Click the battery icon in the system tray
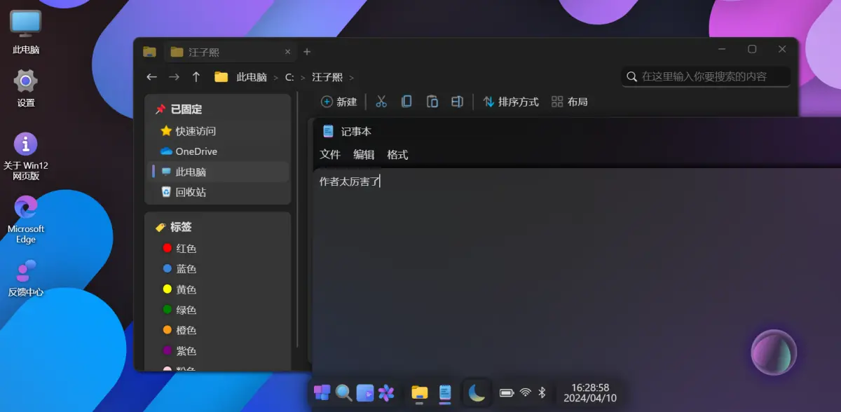 507,393
